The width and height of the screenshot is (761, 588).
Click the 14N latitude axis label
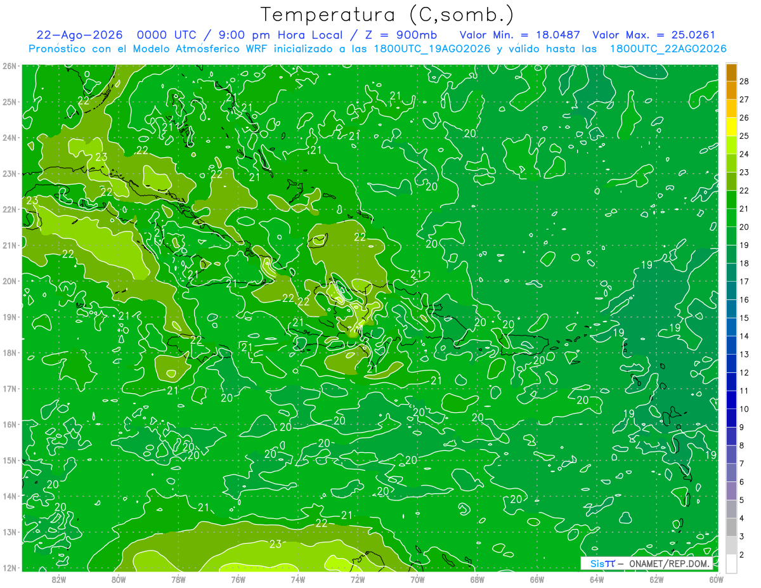click(x=9, y=496)
